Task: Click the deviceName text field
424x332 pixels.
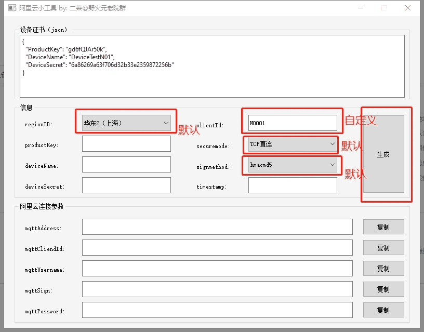Action: pyautogui.click(x=126, y=165)
